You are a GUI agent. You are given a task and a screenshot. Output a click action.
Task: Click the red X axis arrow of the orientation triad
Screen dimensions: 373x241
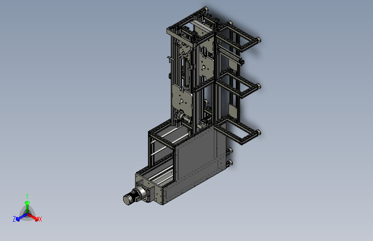tap(33, 217)
